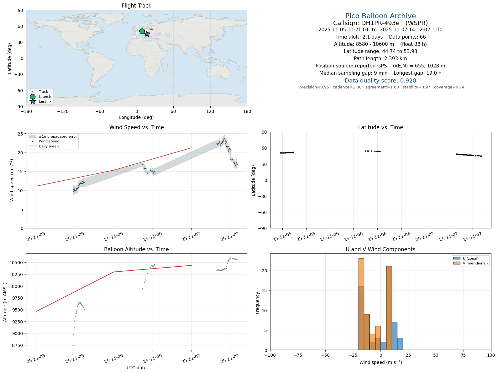Click the 'Data quality score: 0.928' line

pos(380,81)
